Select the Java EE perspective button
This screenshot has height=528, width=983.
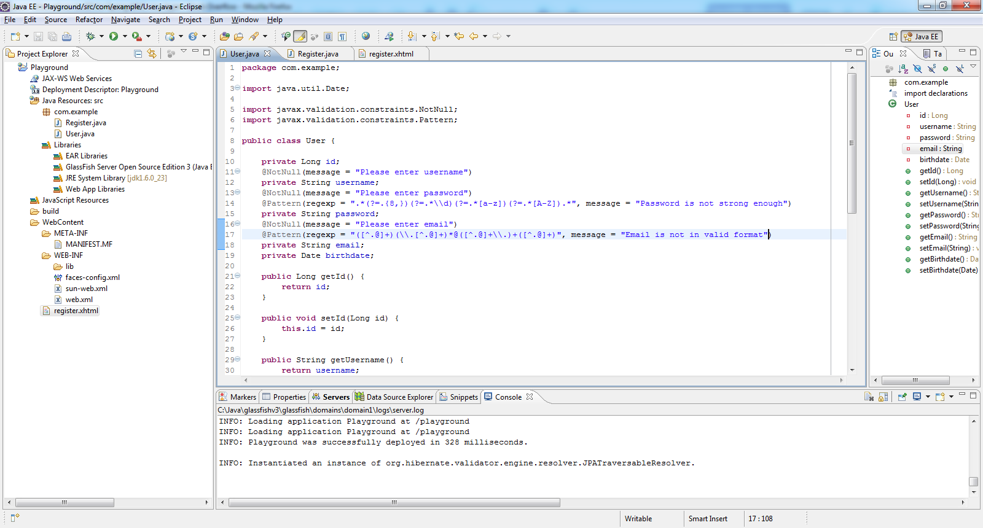922,36
